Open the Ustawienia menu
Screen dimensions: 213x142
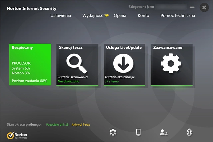pos(61,16)
